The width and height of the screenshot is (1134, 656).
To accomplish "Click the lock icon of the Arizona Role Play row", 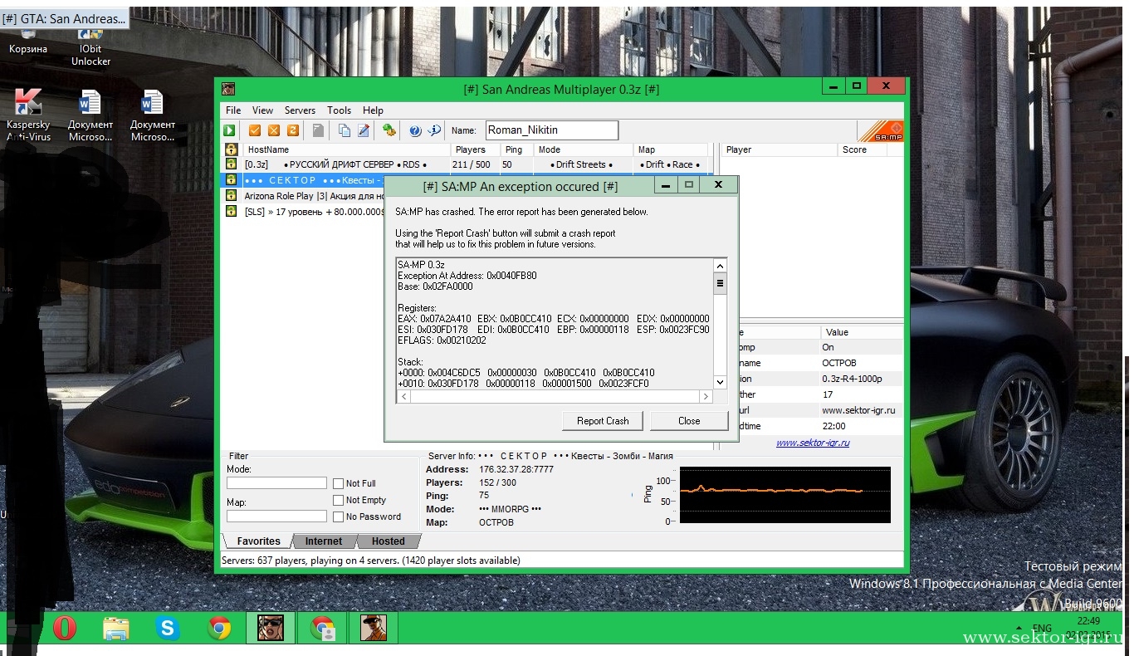I will tap(231, 195).
